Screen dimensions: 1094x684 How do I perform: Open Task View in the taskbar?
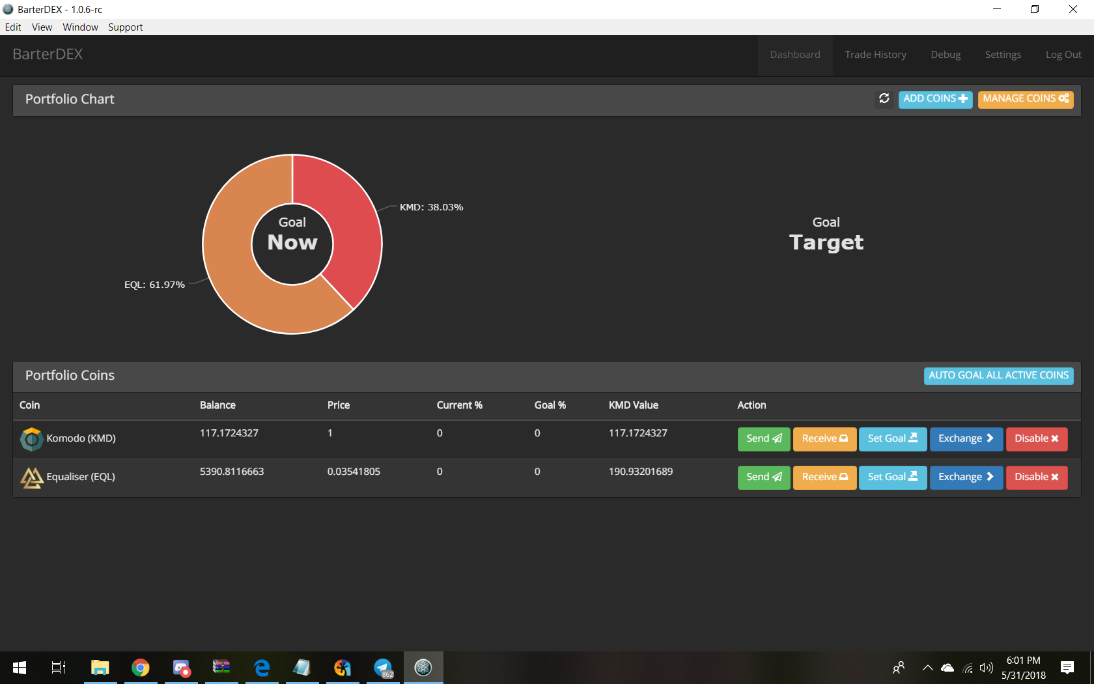tap(59, 668)
